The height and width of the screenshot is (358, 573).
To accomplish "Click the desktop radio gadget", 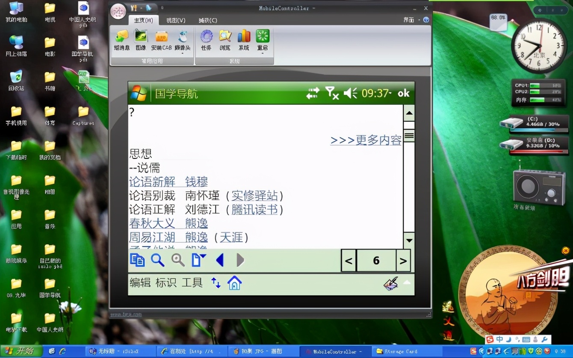I will point(539,186).
